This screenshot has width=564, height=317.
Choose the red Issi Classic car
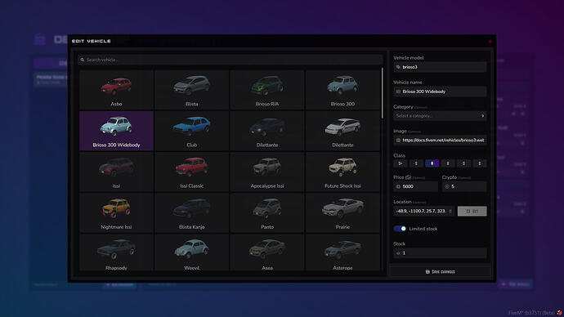(192, 172)
